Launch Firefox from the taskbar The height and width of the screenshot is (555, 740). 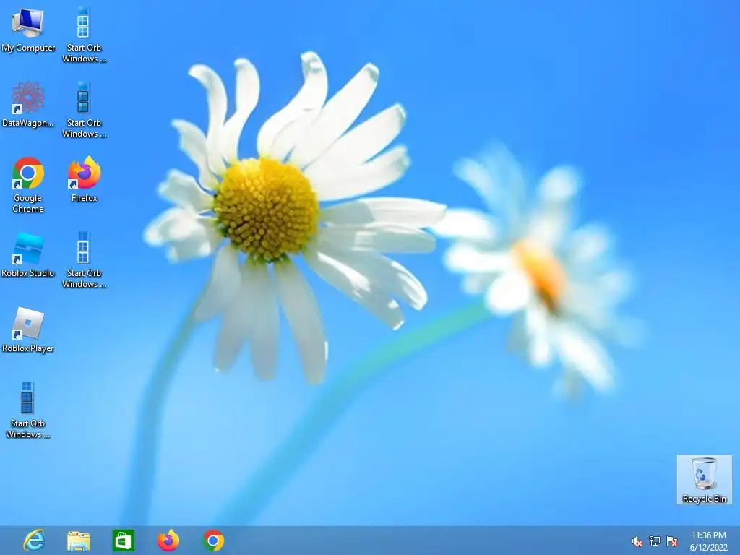(168, 541)
